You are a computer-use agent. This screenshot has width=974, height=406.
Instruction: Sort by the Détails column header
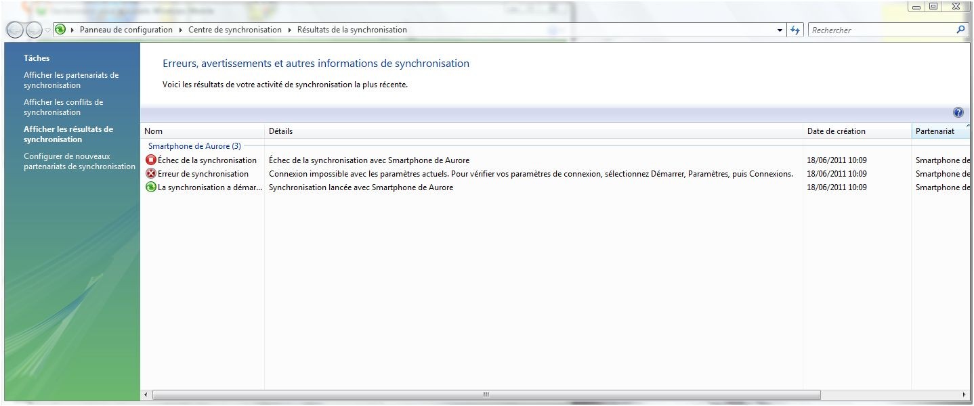(534, 131)
